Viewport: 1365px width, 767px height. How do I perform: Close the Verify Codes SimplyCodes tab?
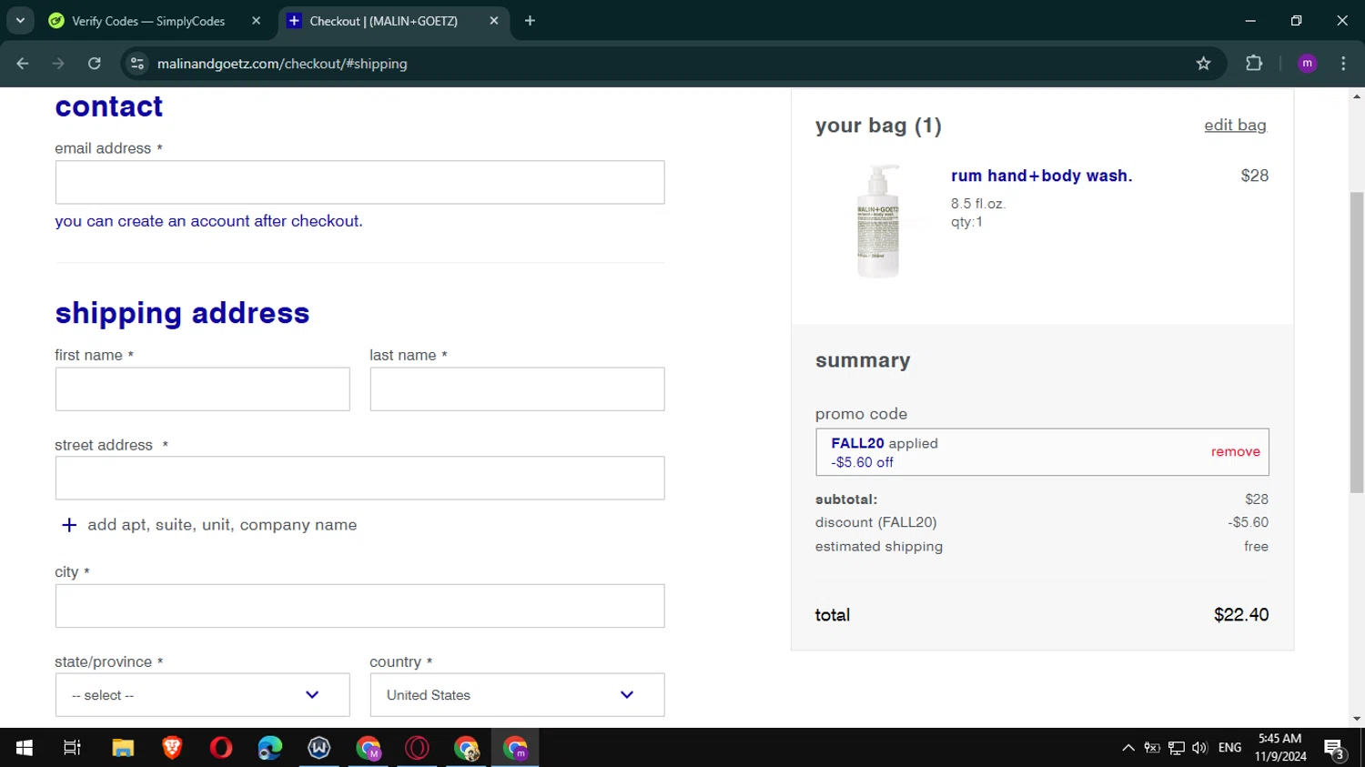[x=256, y=21]
